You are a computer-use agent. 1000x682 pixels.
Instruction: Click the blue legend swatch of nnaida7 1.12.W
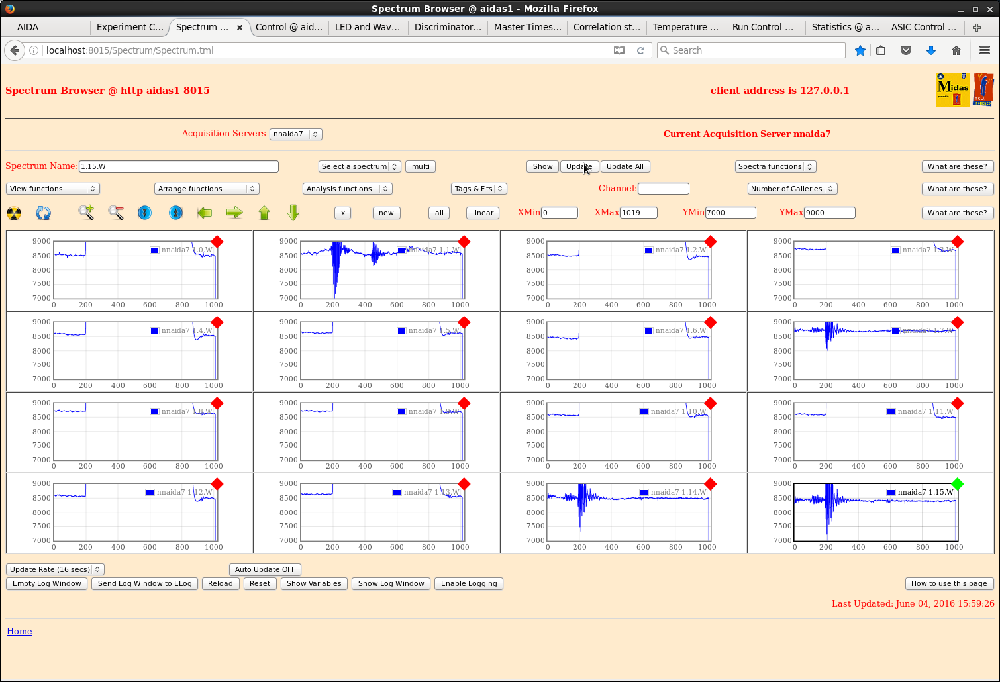pos(150,492)
